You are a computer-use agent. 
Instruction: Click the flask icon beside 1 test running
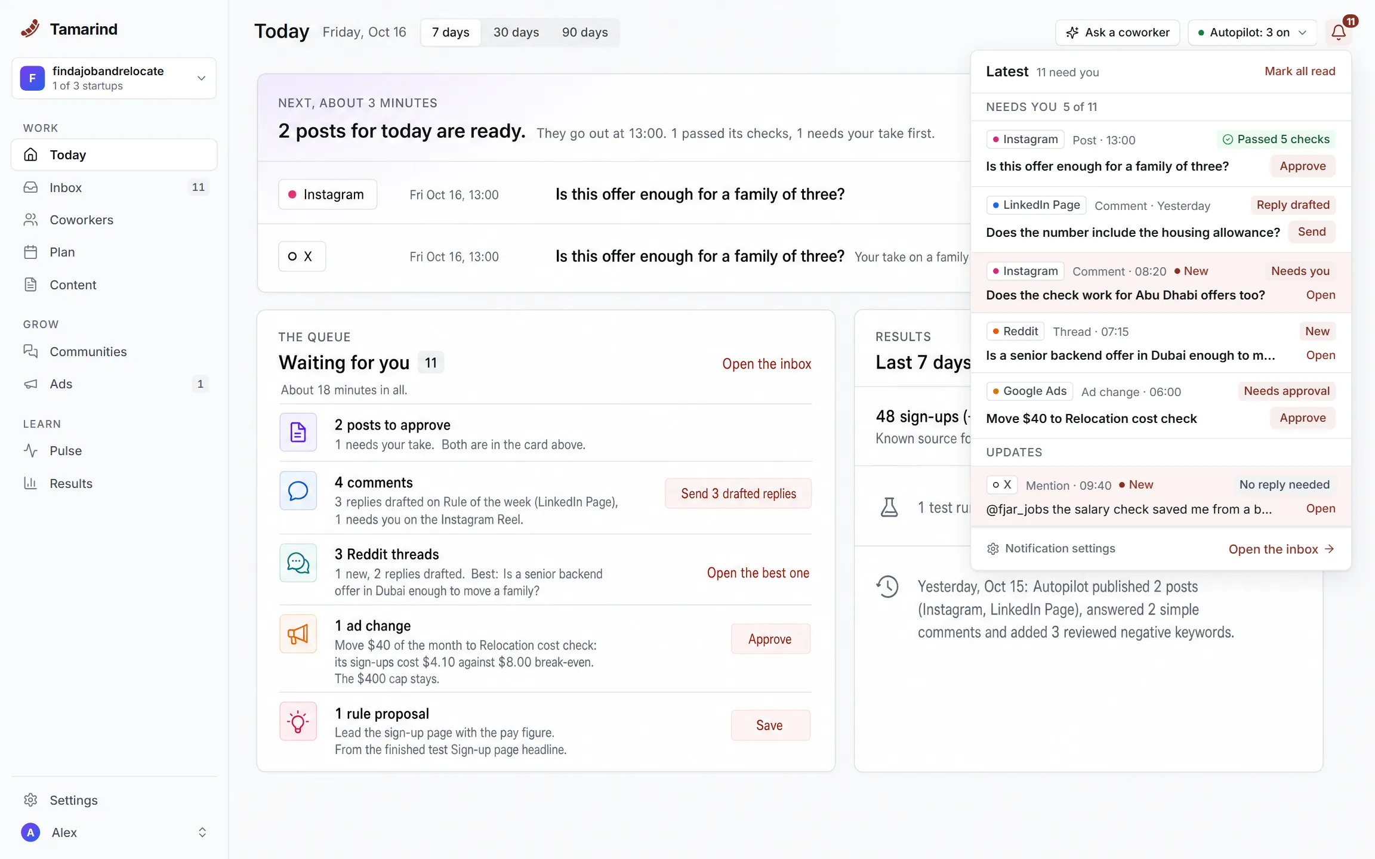[889, 507]
